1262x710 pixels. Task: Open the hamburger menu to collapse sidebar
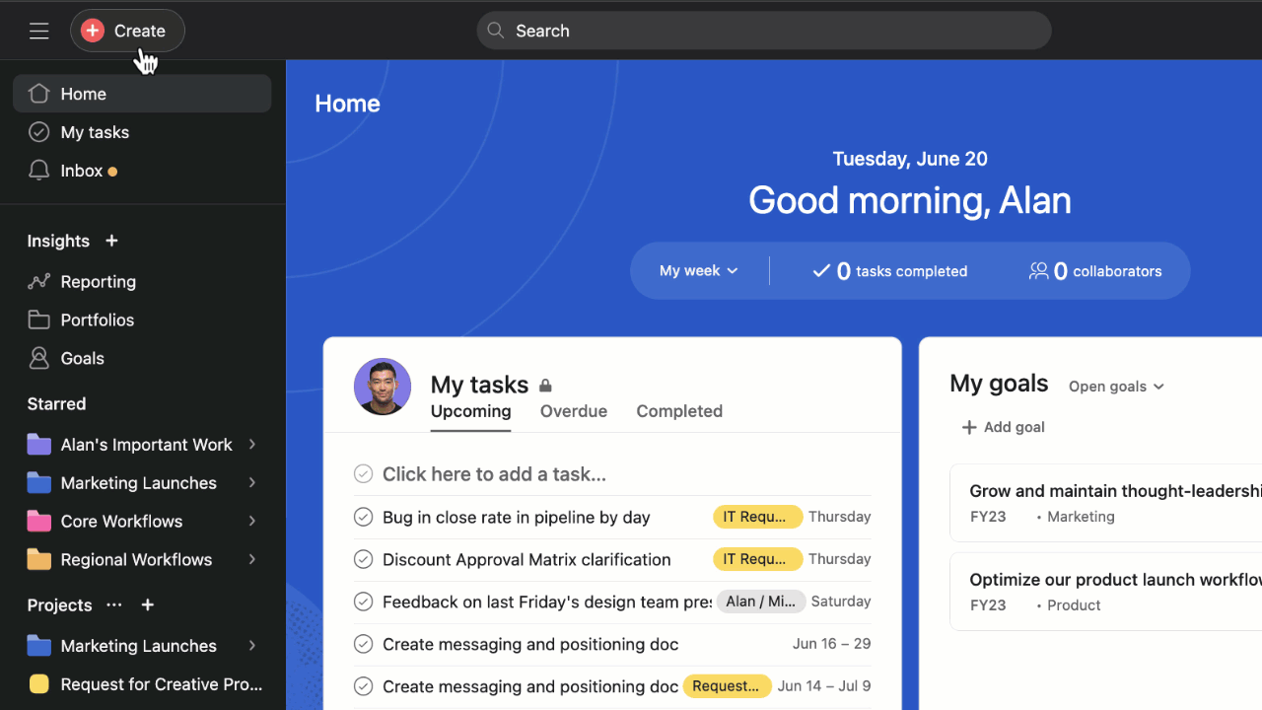(x=39, y=31)
